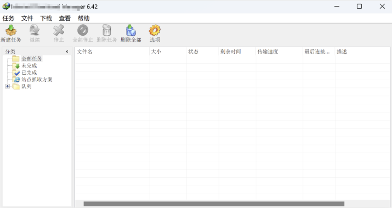Sort by the 传输速度 column header

pos(279,52)
